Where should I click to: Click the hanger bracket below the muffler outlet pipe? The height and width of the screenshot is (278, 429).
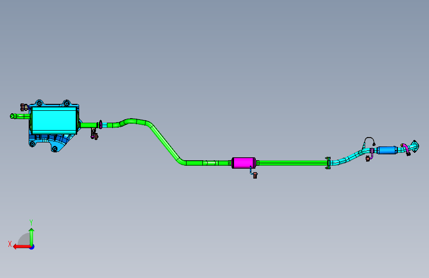95,134
